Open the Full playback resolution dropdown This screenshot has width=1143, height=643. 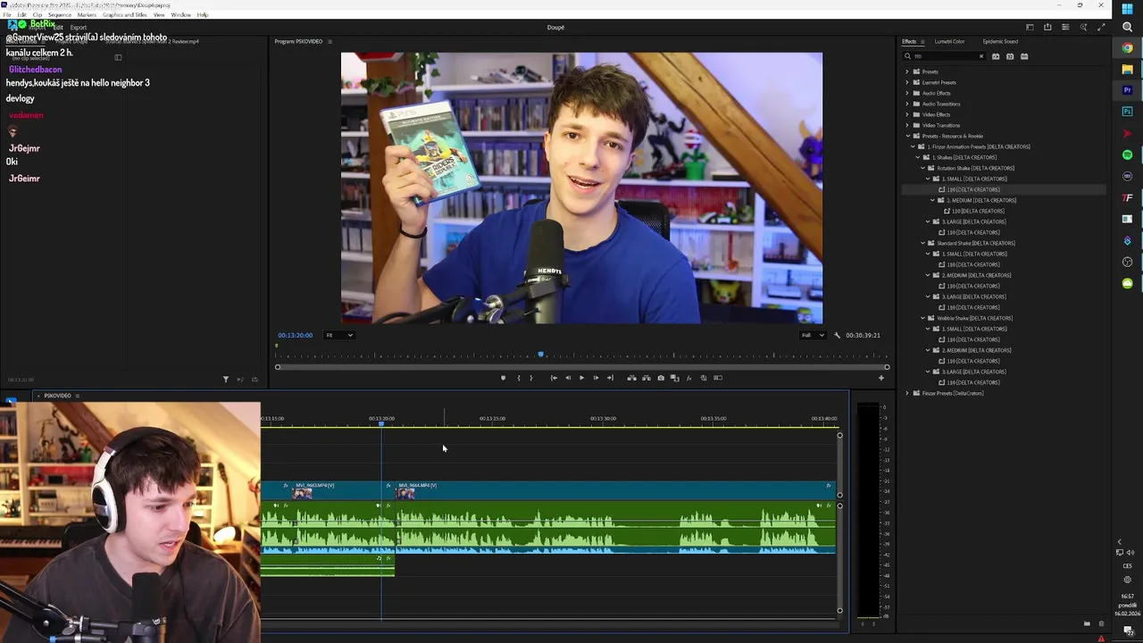tap(813, 335)
